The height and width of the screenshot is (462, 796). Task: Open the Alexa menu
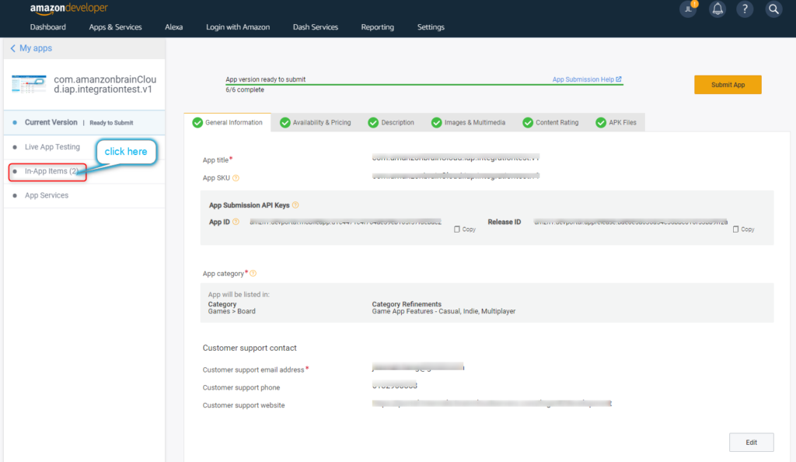[173, 27]
